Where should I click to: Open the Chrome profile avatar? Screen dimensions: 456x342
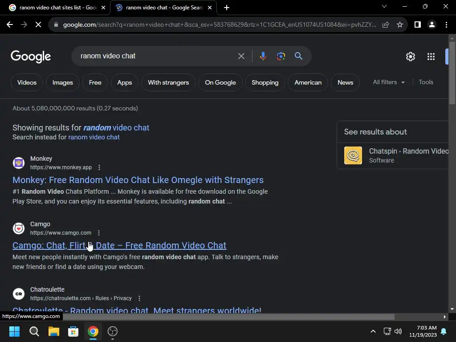click(x=432, y=25)
